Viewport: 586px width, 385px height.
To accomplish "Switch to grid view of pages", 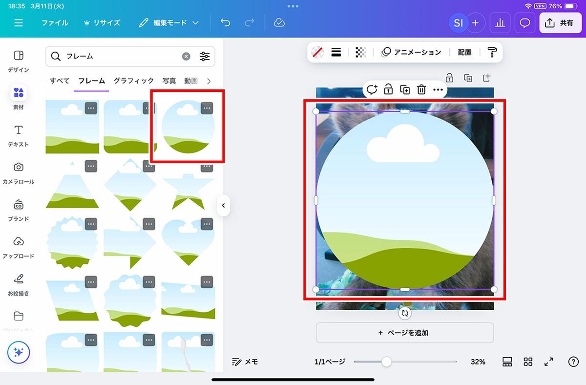I will coord(528,362).
